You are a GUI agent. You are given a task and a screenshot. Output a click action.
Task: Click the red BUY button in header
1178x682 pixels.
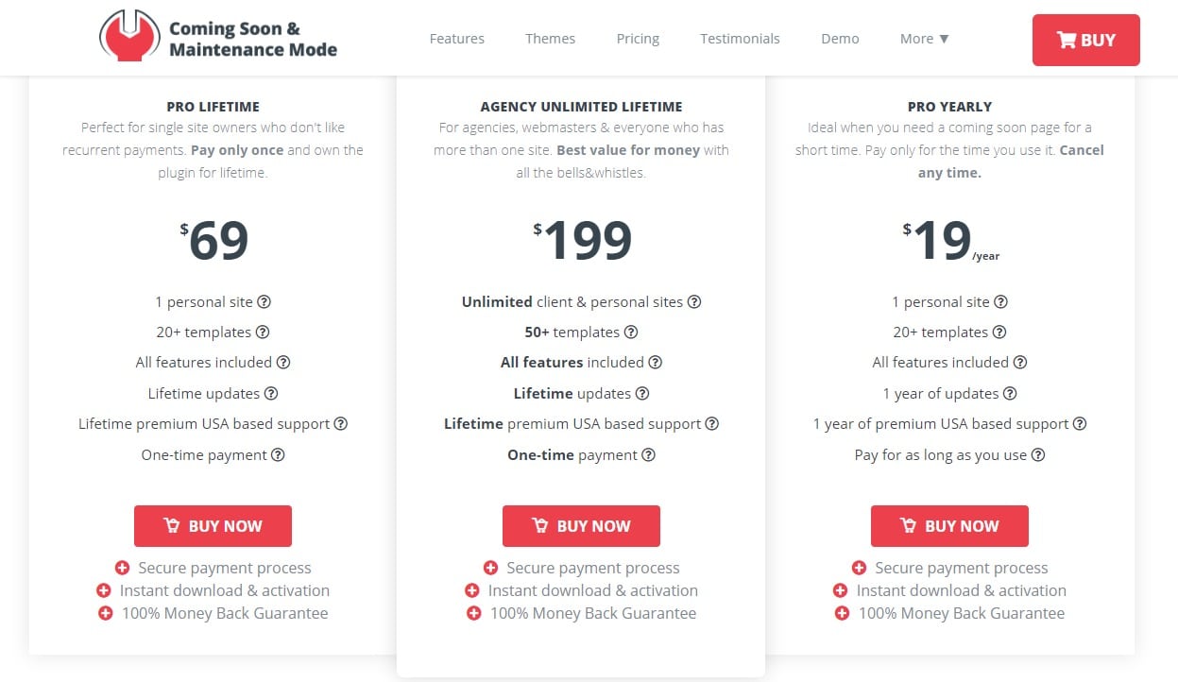pos(1086,40)
